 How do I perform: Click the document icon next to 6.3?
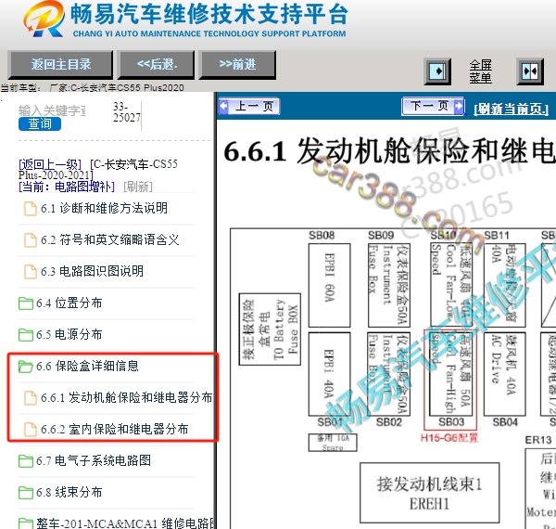31,272
